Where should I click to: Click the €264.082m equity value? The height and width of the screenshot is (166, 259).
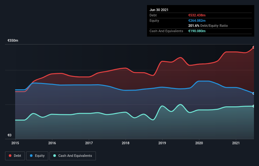[197, 21]
